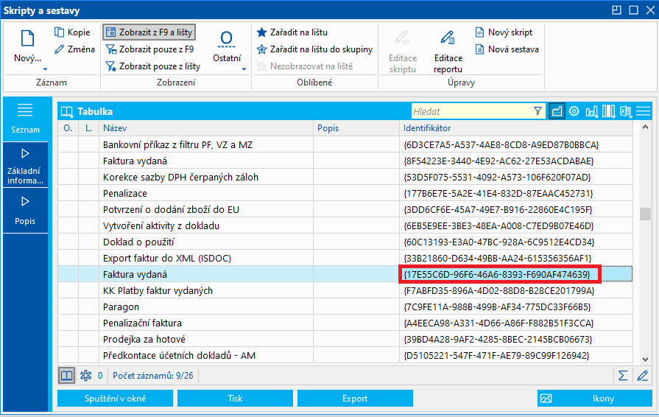Click Změna pencil button
This screenshot has height=417, width=659.
(75, 49)
